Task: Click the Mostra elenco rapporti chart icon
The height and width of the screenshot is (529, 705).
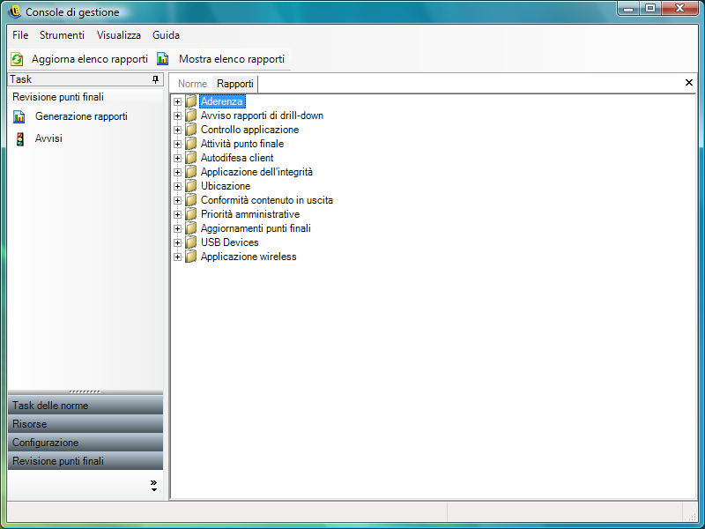Action: (x=163, y=59)
